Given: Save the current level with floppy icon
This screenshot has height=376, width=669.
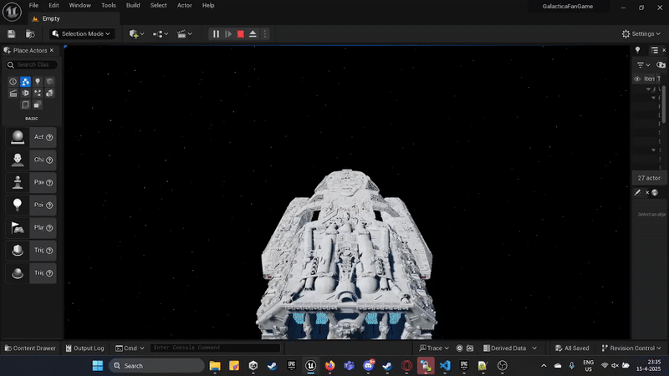Looking at the screenshot, I should click(12, 34).
